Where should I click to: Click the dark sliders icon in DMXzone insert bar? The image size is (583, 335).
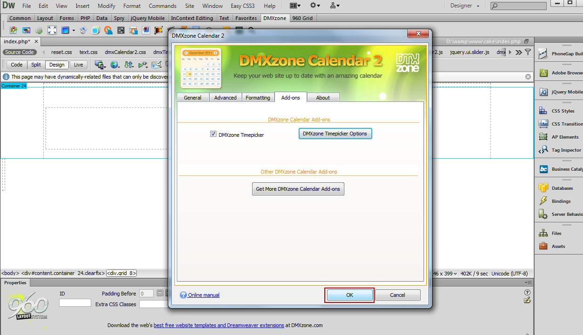click(x=121, y=31)
